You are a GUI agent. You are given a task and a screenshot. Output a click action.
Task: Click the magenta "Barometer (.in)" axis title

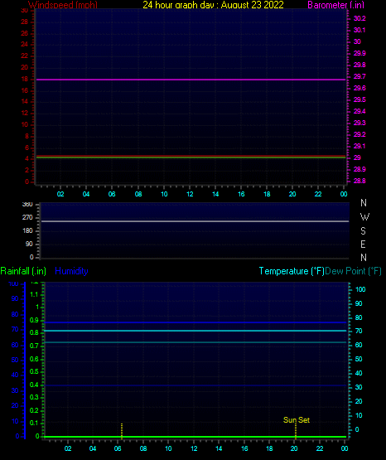pyautogui.click(x=335, y=5)
